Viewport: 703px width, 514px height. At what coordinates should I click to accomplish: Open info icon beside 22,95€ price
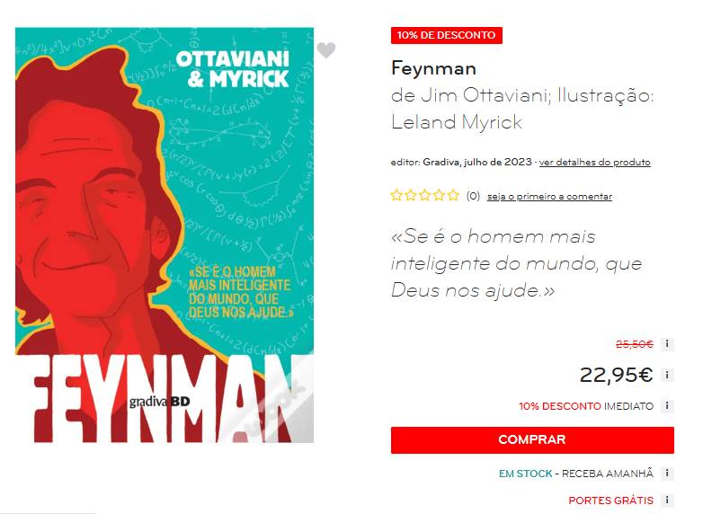667,375
